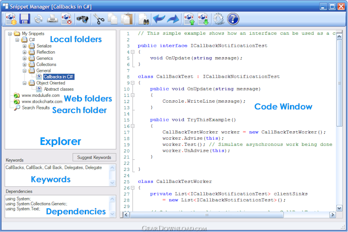Click the code window horizontal scrollbar thumb
Viewport: 348px width, 232px height.
(206, 215)
